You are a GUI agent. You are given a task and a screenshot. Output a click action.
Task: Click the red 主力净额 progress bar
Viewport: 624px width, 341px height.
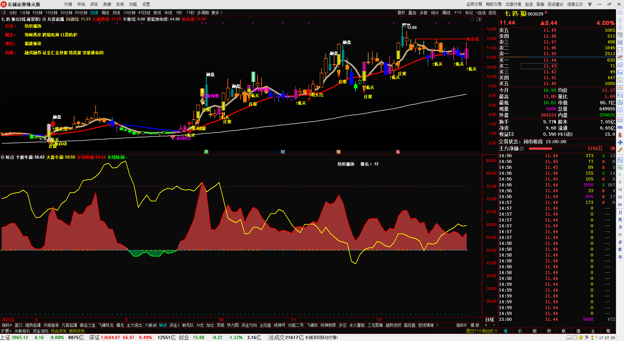[x=540, y=149]
